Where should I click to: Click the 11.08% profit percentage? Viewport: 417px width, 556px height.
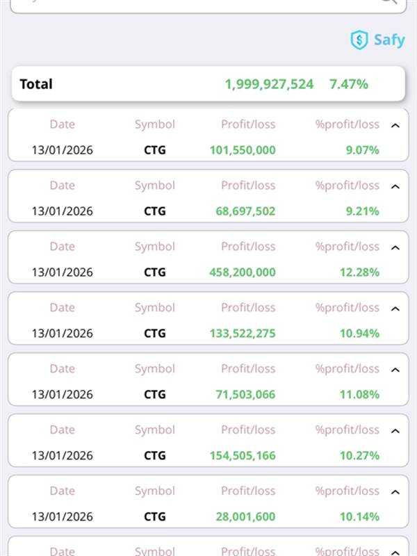point(359,394)
